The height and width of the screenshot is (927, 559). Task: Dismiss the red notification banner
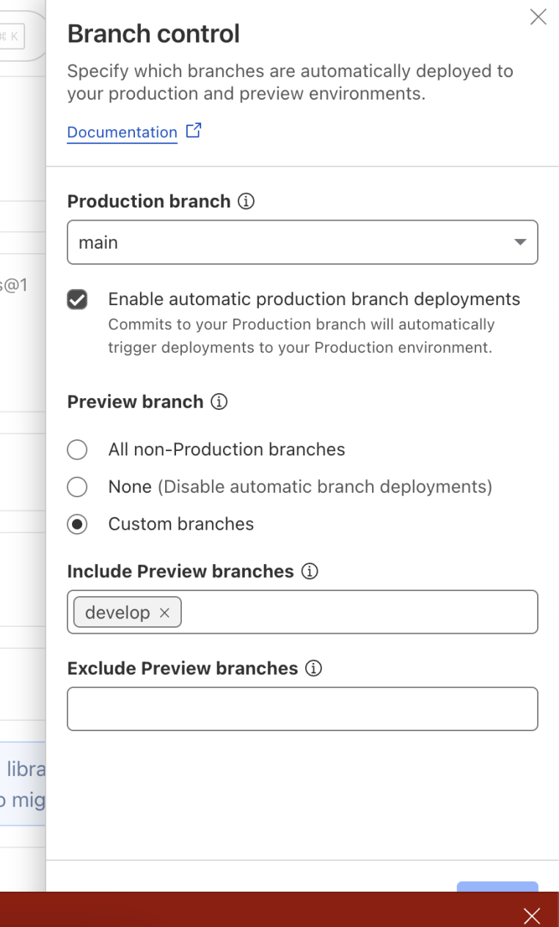pyautogui.click(x=532, y=915)
